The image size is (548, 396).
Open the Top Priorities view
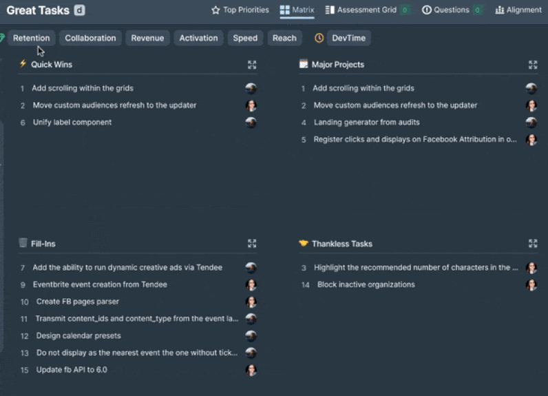[240, 10]
